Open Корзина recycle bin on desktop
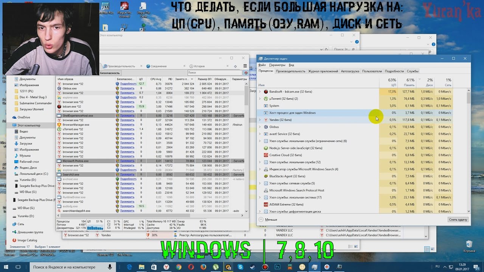The width and height of the screenshot is (484, 272). click(469, 246)
